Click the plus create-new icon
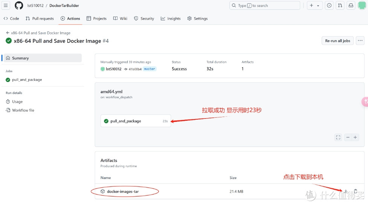The height and width of the screenshot is (205, 368). click(x=312, y=5)
